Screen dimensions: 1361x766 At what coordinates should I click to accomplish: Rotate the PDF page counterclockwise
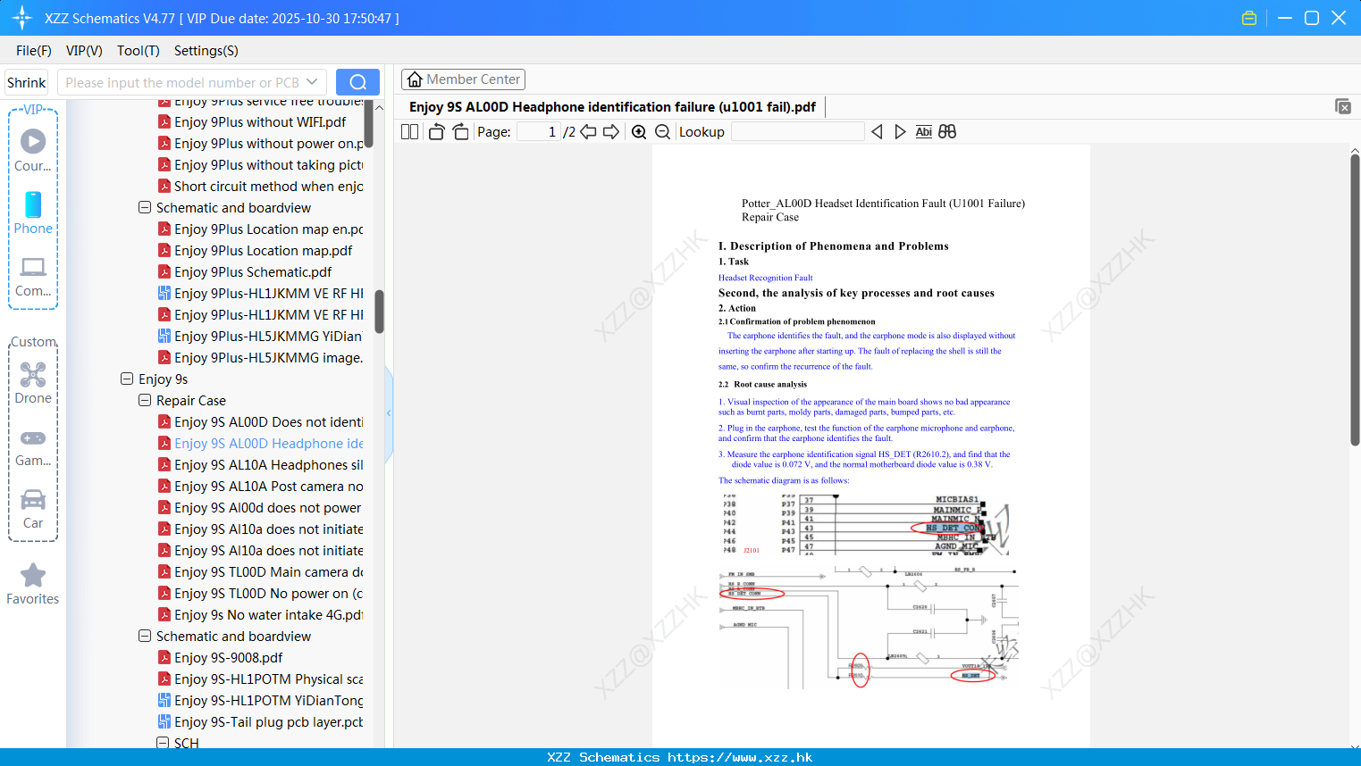pos(436,132)
